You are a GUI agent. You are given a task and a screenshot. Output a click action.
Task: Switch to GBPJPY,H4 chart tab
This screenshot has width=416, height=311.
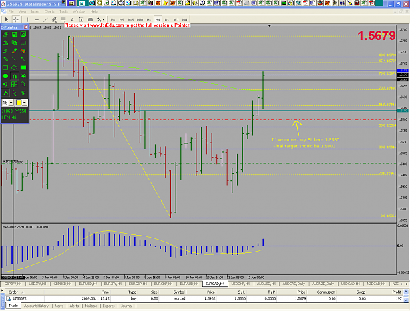click(13, 284)
